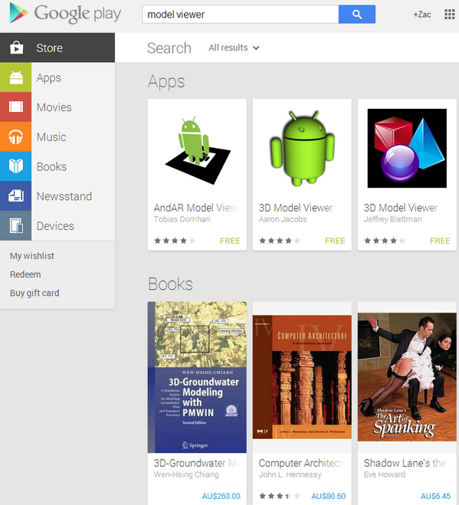Open Aaron Jacobs' 3D Model Viewer icon
Screen dimensions: 459x505
point(302,149)
